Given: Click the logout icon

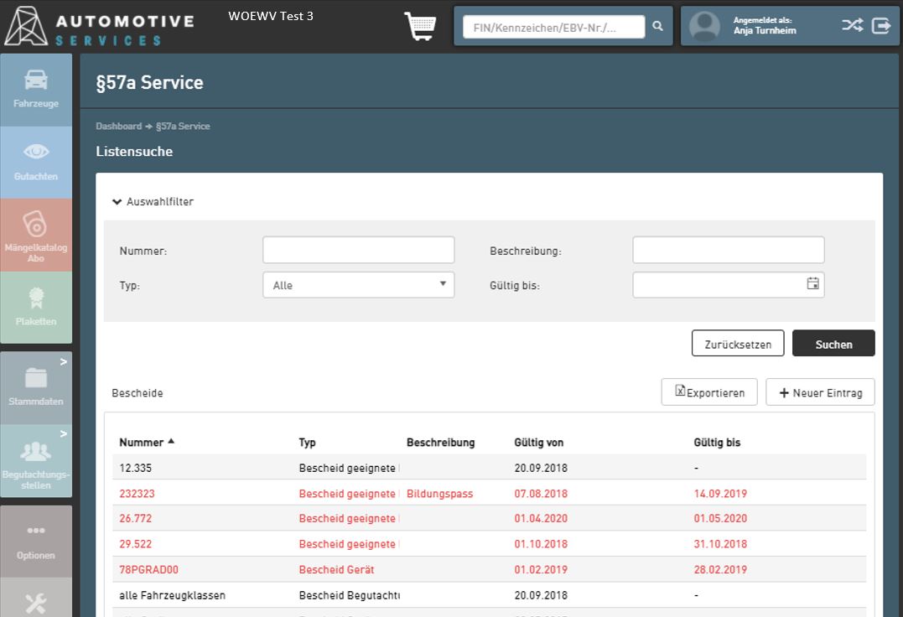Looking at the screenshot, I should tap(880, 26).
